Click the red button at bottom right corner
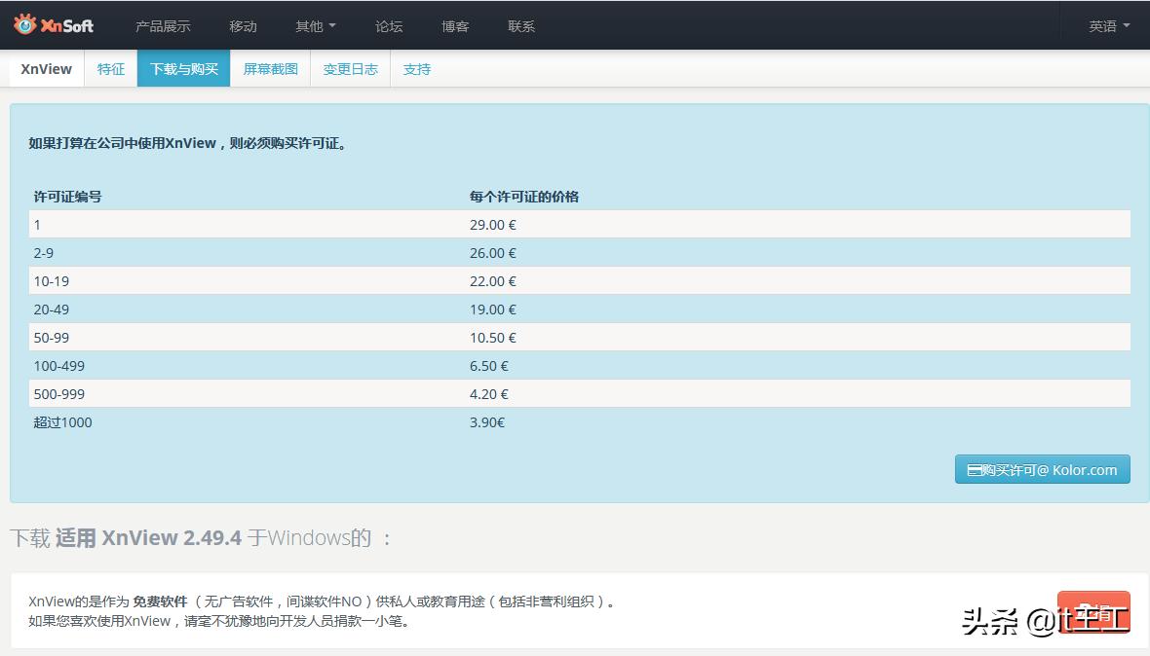 pyautogui.click(x=1092, y=613)
